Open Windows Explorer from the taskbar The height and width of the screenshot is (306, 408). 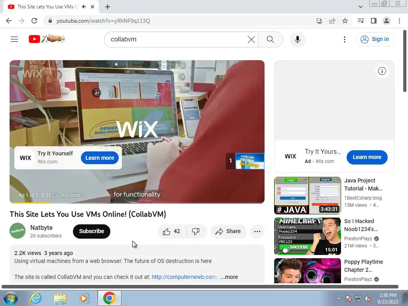[60, 298]
